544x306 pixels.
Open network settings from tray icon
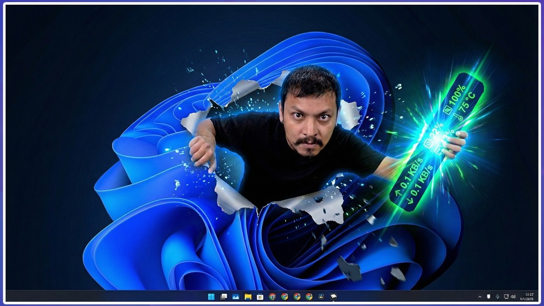click(x=506, y=297)
